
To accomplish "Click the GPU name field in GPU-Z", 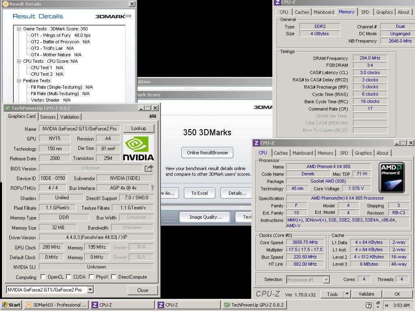I will 79,128.
